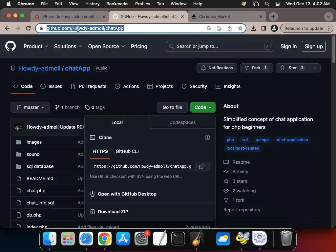This screenshot has width=336, height=252.
Task: Open the Chrome three-dot menu
Action: tap(329, 28)
